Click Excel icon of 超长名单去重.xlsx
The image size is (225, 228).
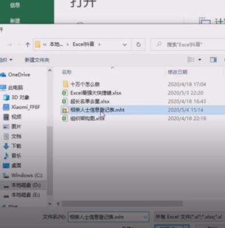click(65, 101)
